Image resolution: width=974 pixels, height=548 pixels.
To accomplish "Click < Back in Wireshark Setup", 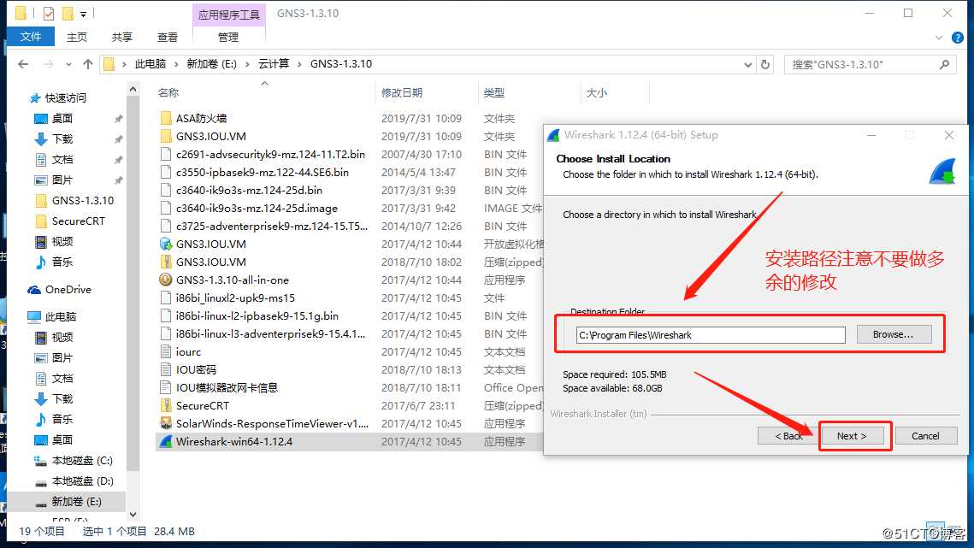I will click(x=788, y=436).
